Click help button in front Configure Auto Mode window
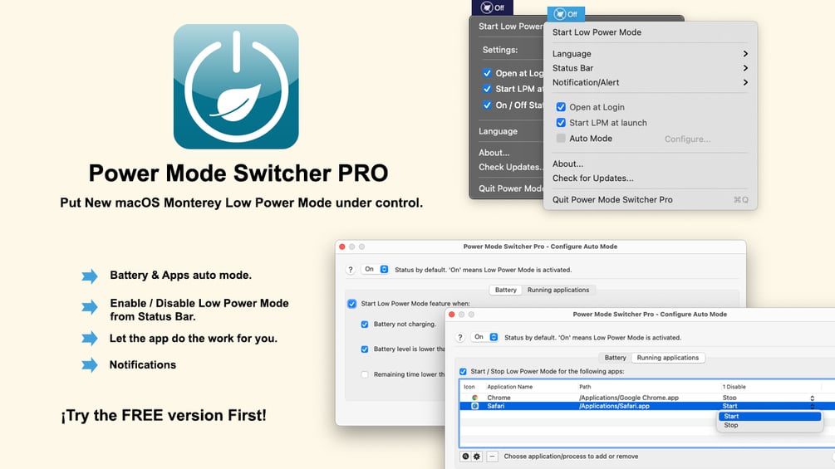 pyautogui.click(x=460, y=337)
